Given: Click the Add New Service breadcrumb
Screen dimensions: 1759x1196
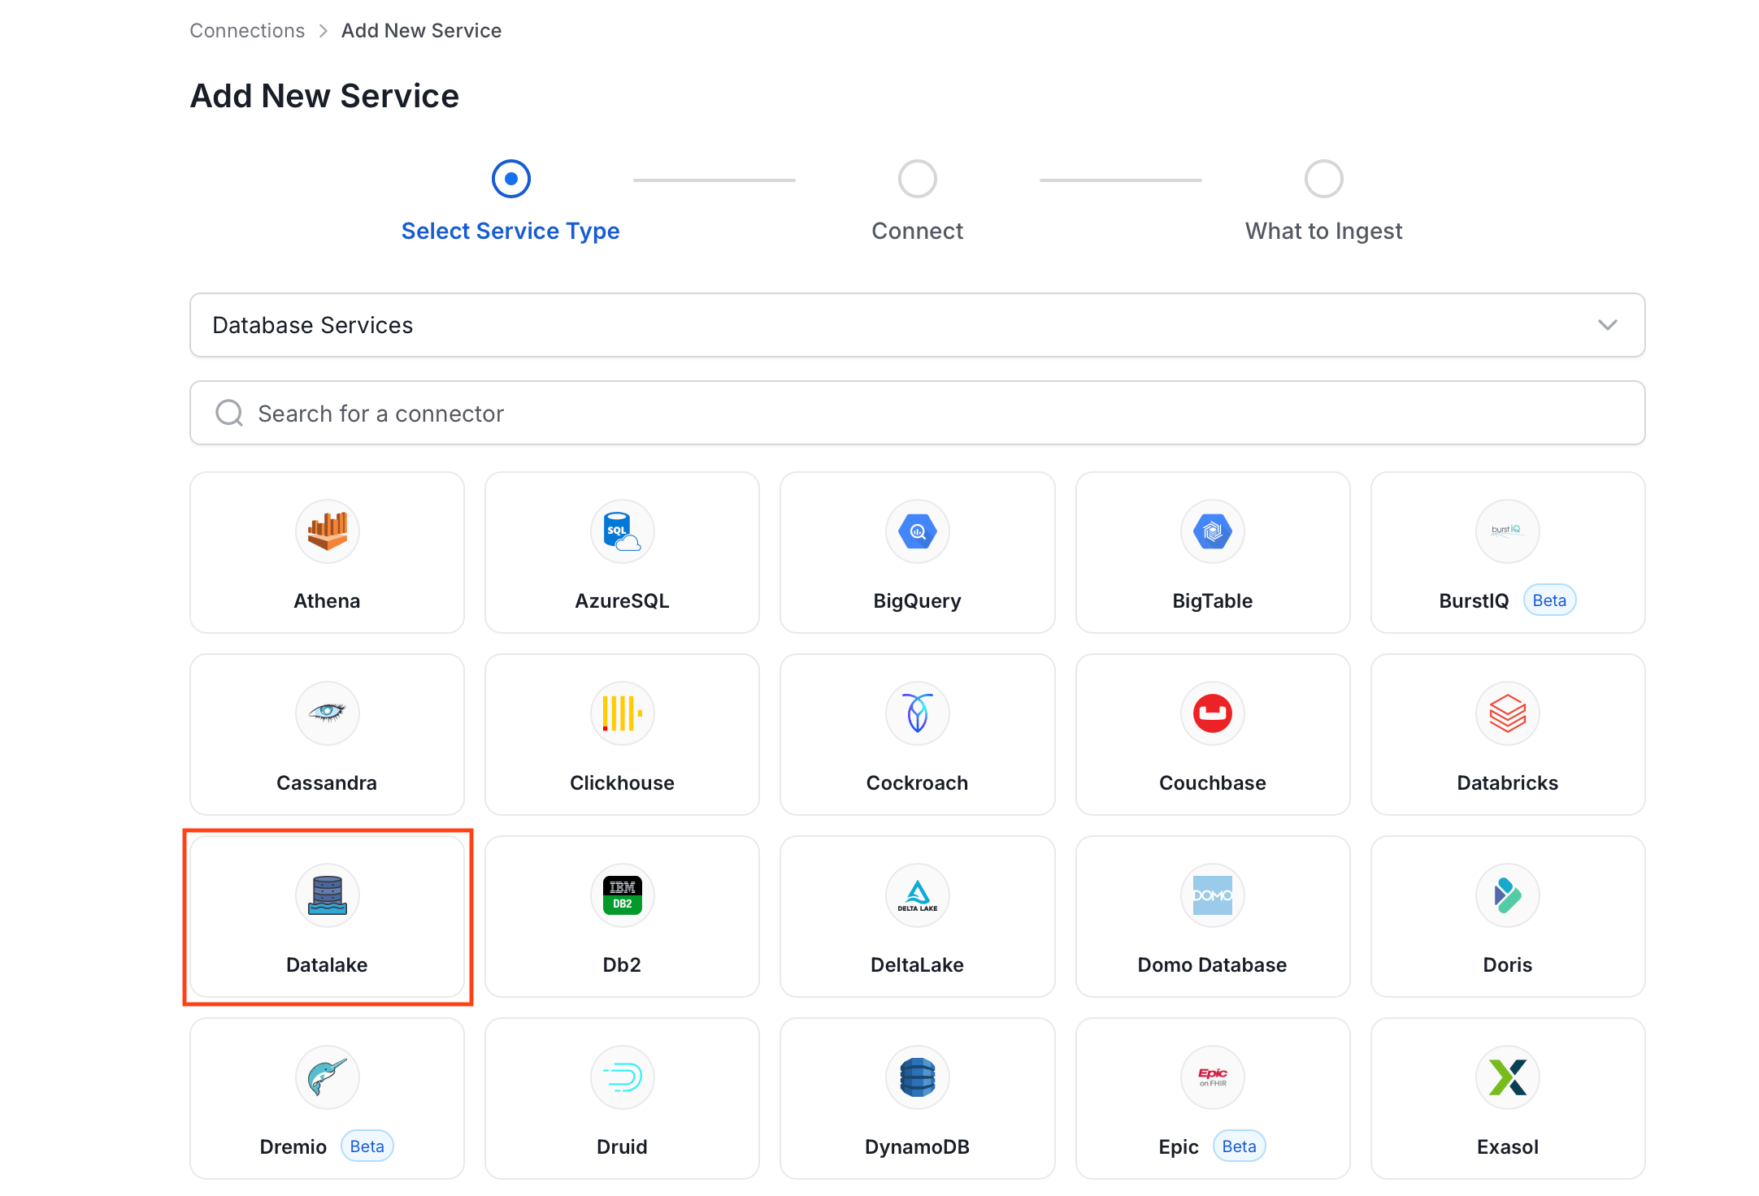Looking at the screenshot, I should point(421,31).
